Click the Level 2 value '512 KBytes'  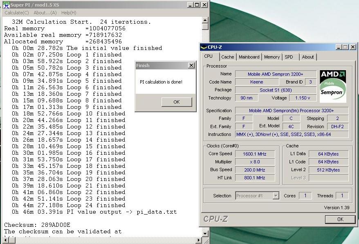(329, 170)
